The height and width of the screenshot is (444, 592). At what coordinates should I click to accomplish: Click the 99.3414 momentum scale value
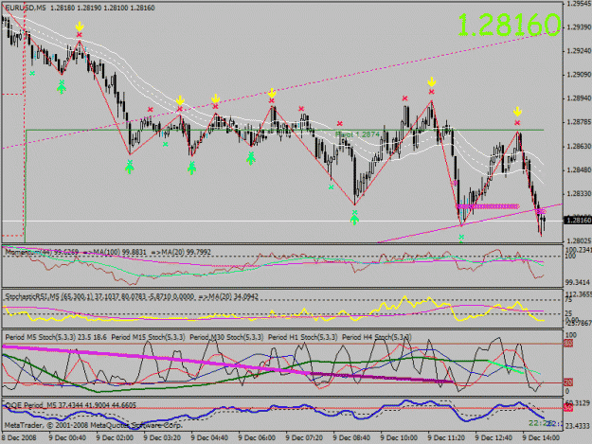coord(578,282)
